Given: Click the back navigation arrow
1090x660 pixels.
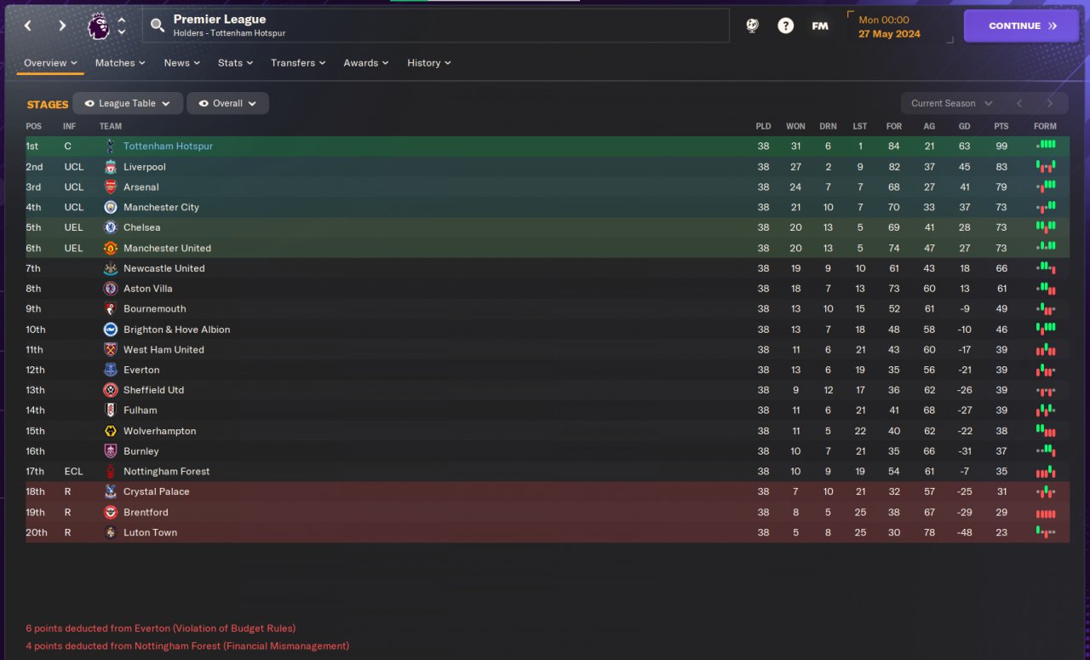Looking at the screenshot, I should (x=28, y=26).
